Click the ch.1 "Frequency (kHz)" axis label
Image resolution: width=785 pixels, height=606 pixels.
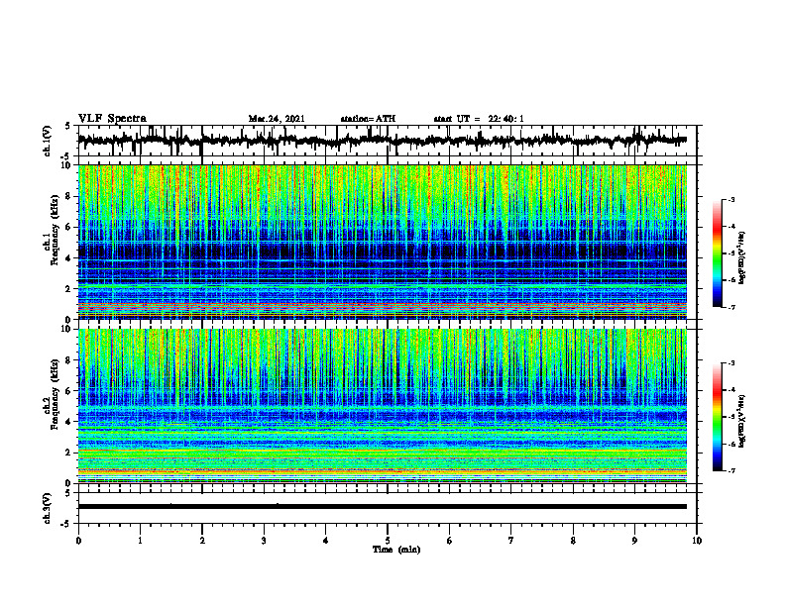pos(55,230)
